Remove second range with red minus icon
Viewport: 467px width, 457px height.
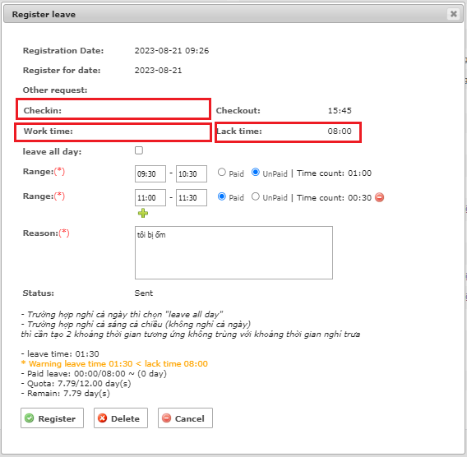click(x=380, y=197)
